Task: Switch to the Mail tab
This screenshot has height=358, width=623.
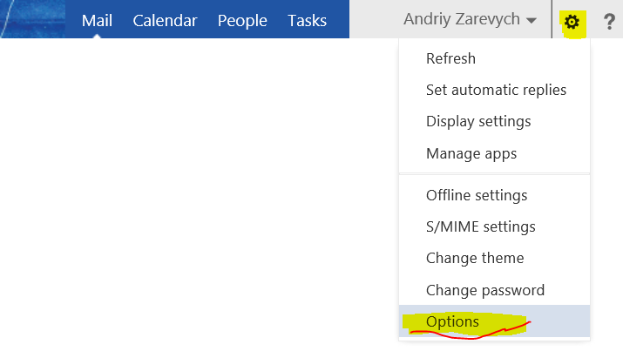Action: pos(97,20)
